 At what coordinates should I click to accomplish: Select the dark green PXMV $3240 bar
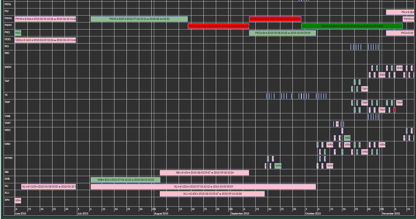click(352, 26)
